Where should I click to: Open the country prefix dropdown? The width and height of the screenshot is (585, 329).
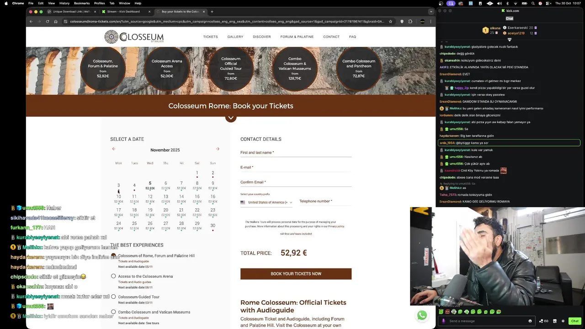pyautogui.click(x=266, y=202)
